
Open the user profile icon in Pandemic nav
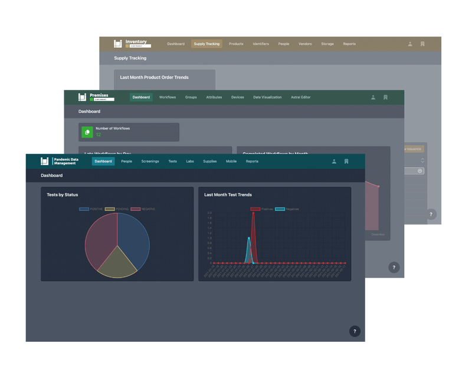click(x=334, y=161)
